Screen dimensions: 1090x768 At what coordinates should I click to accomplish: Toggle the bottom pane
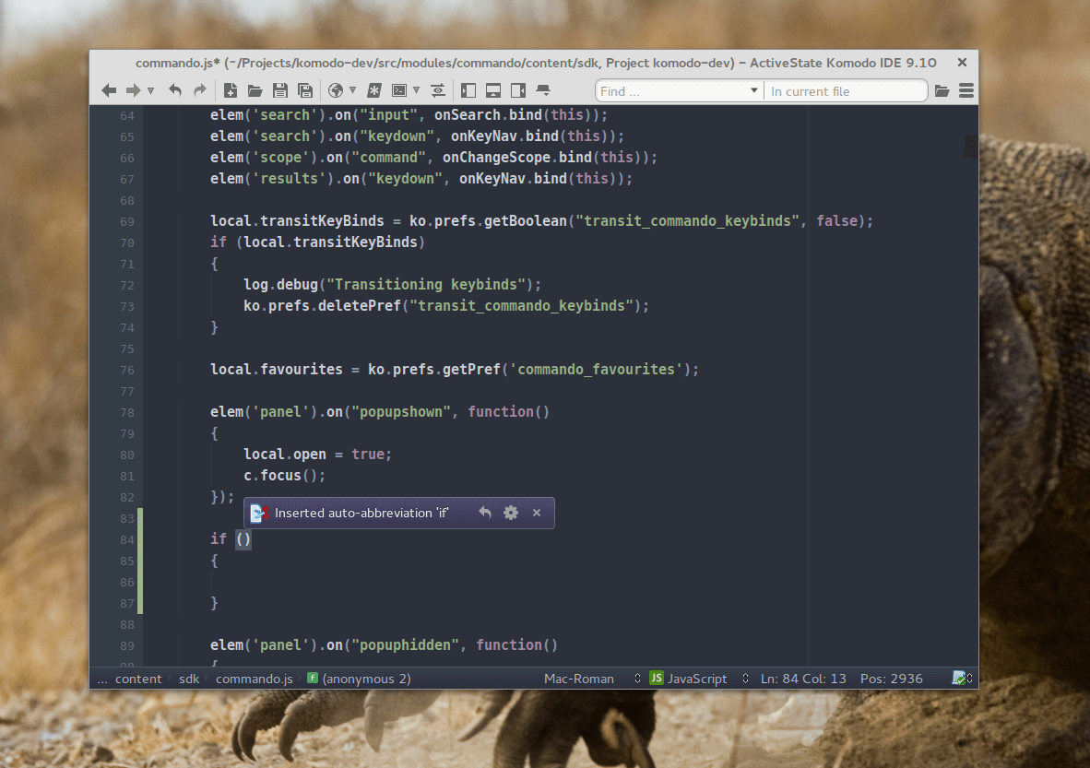493,90
